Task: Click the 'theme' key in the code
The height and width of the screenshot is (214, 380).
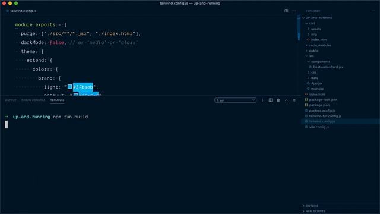Action: click(x=28, y=52)
